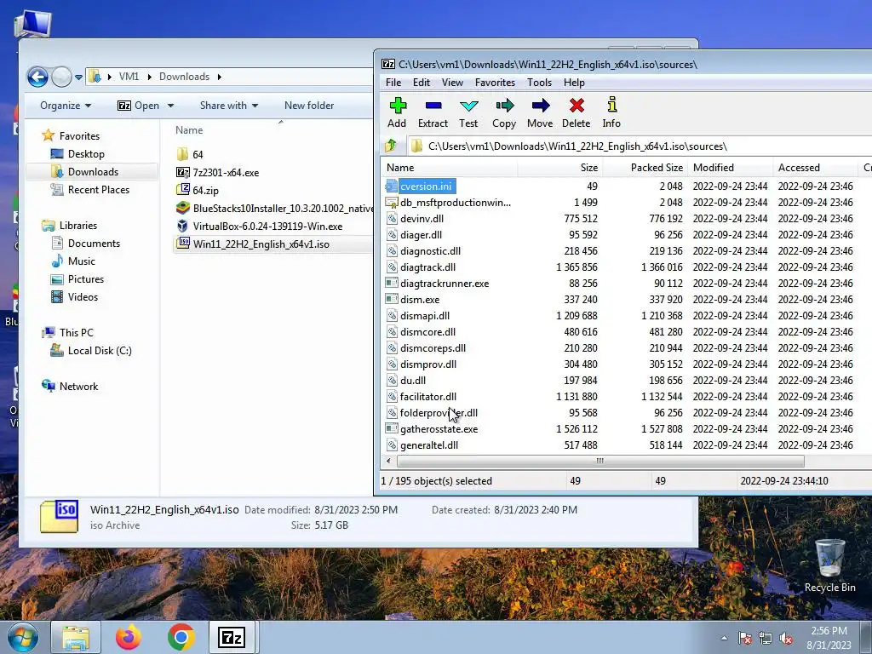Open Desktop in the Favorites sidebar
872x654 pixels.
click(86, 154)
